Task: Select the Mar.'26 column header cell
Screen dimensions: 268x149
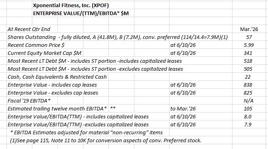Action: [x=249, y=29]
